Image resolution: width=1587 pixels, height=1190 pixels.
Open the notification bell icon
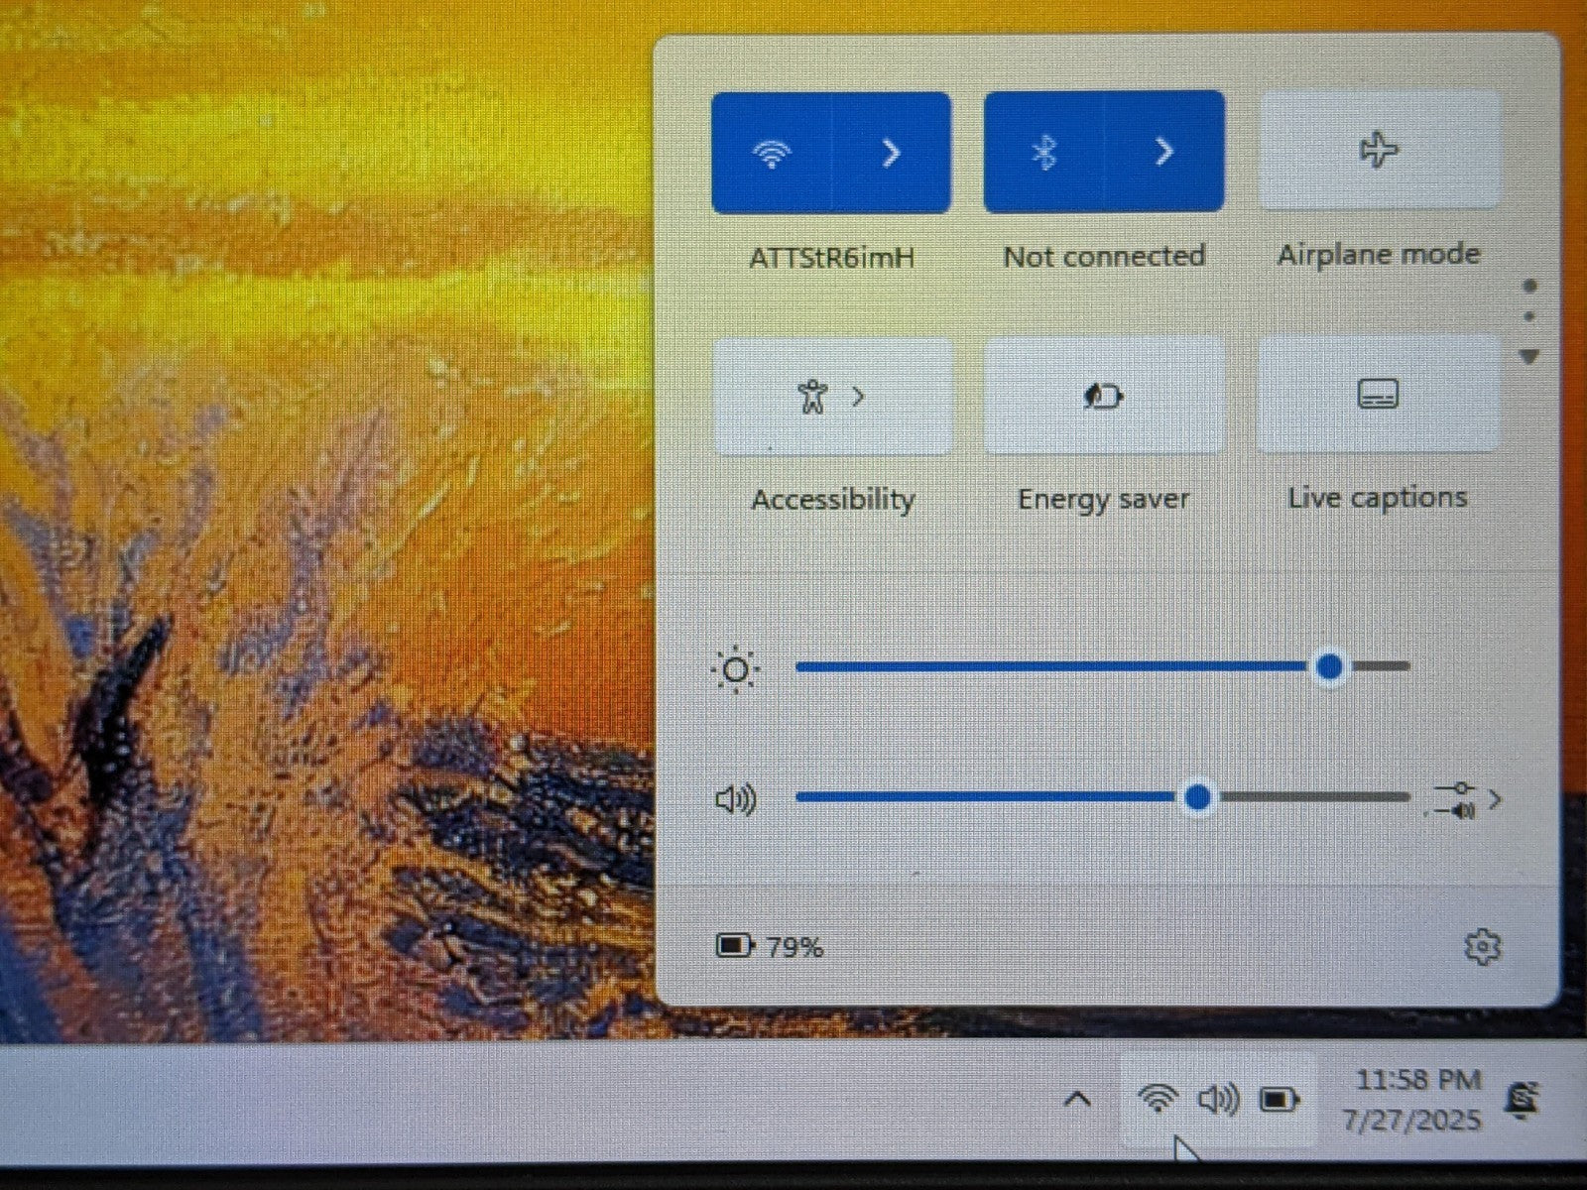point(1523,1101)
